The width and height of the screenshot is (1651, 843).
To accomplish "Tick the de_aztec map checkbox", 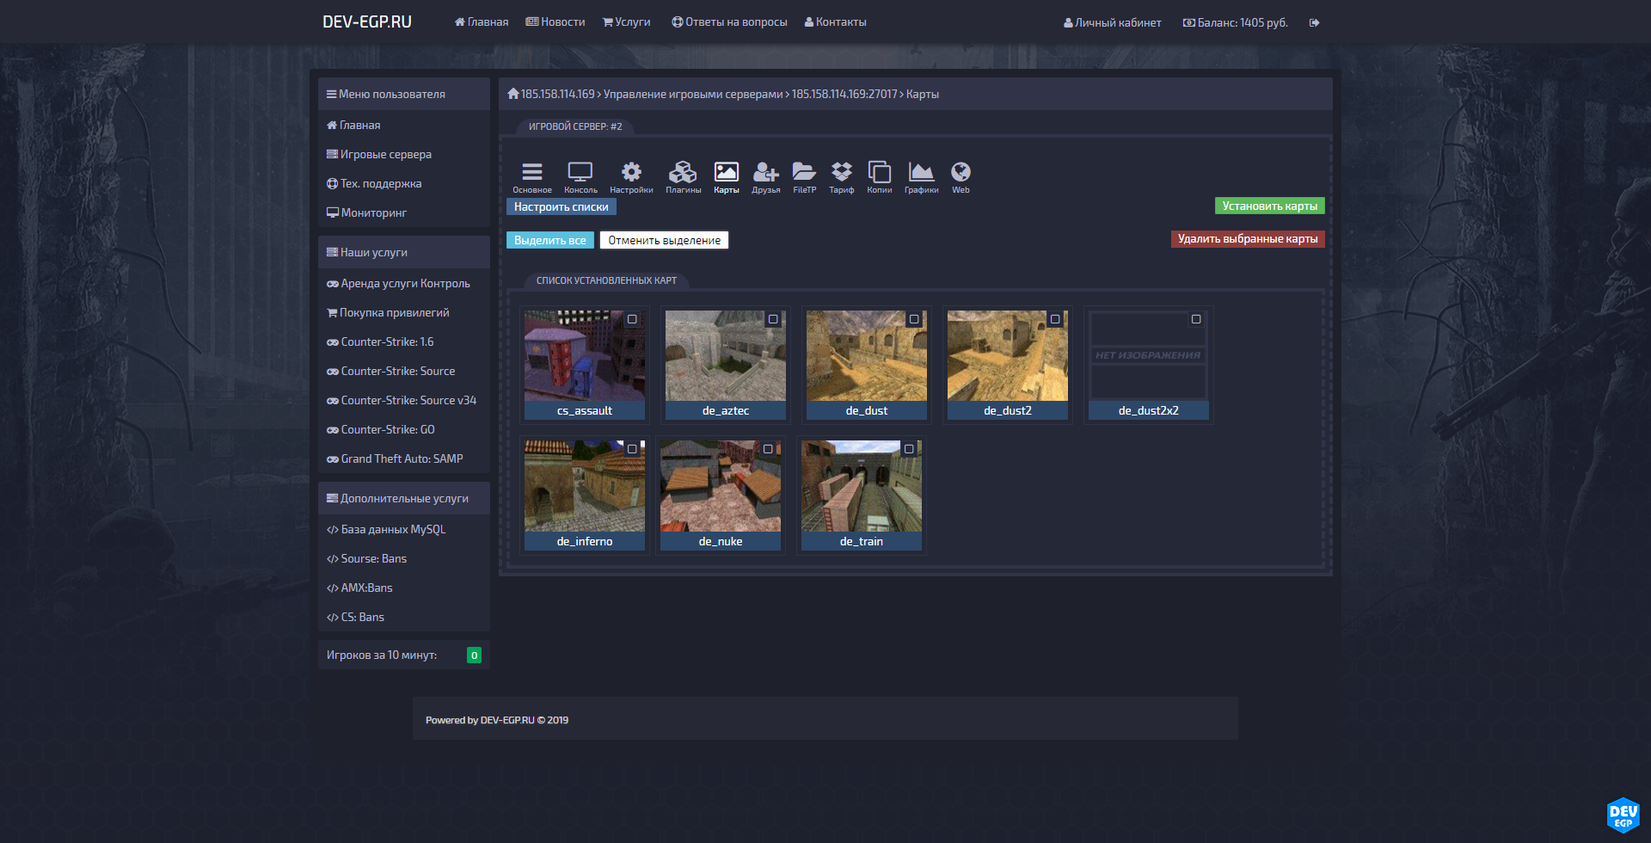I will pyautogui.click(x=773, y=319).
